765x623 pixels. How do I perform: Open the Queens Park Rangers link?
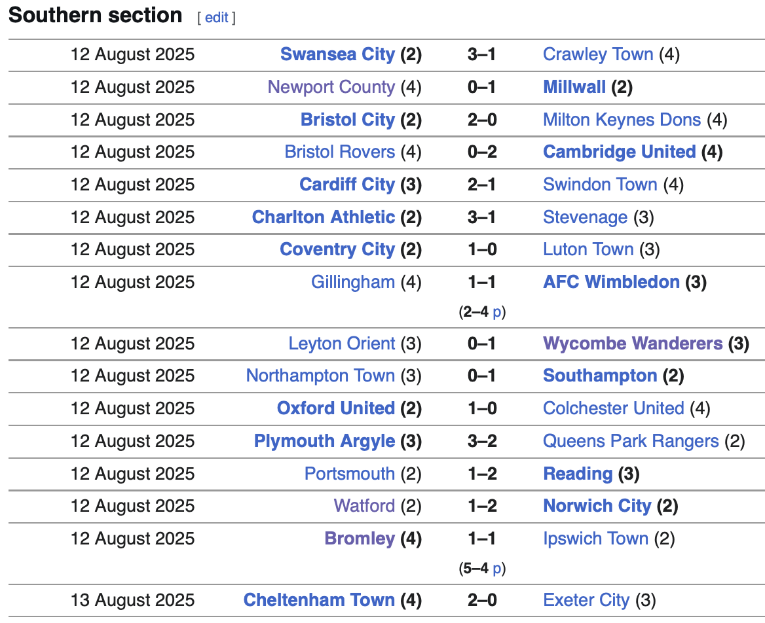click(x=631, y=441)
